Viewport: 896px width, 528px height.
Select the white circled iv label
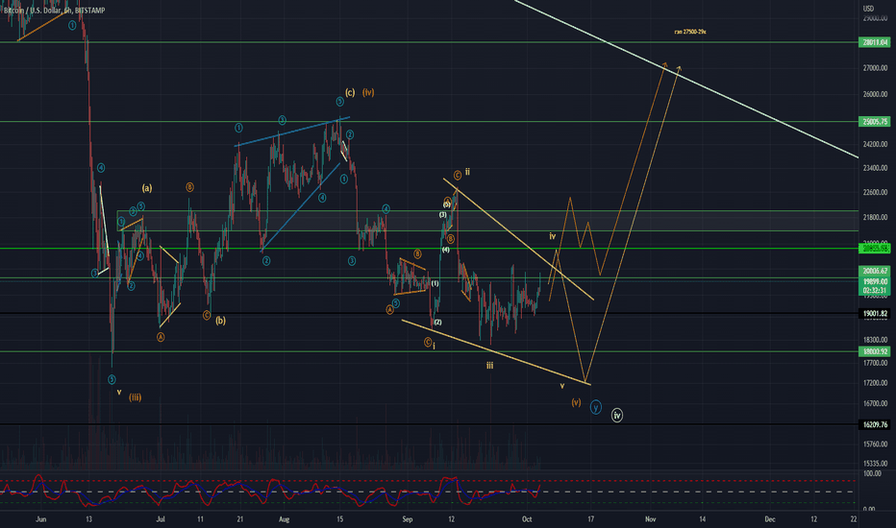coord(616,416)
